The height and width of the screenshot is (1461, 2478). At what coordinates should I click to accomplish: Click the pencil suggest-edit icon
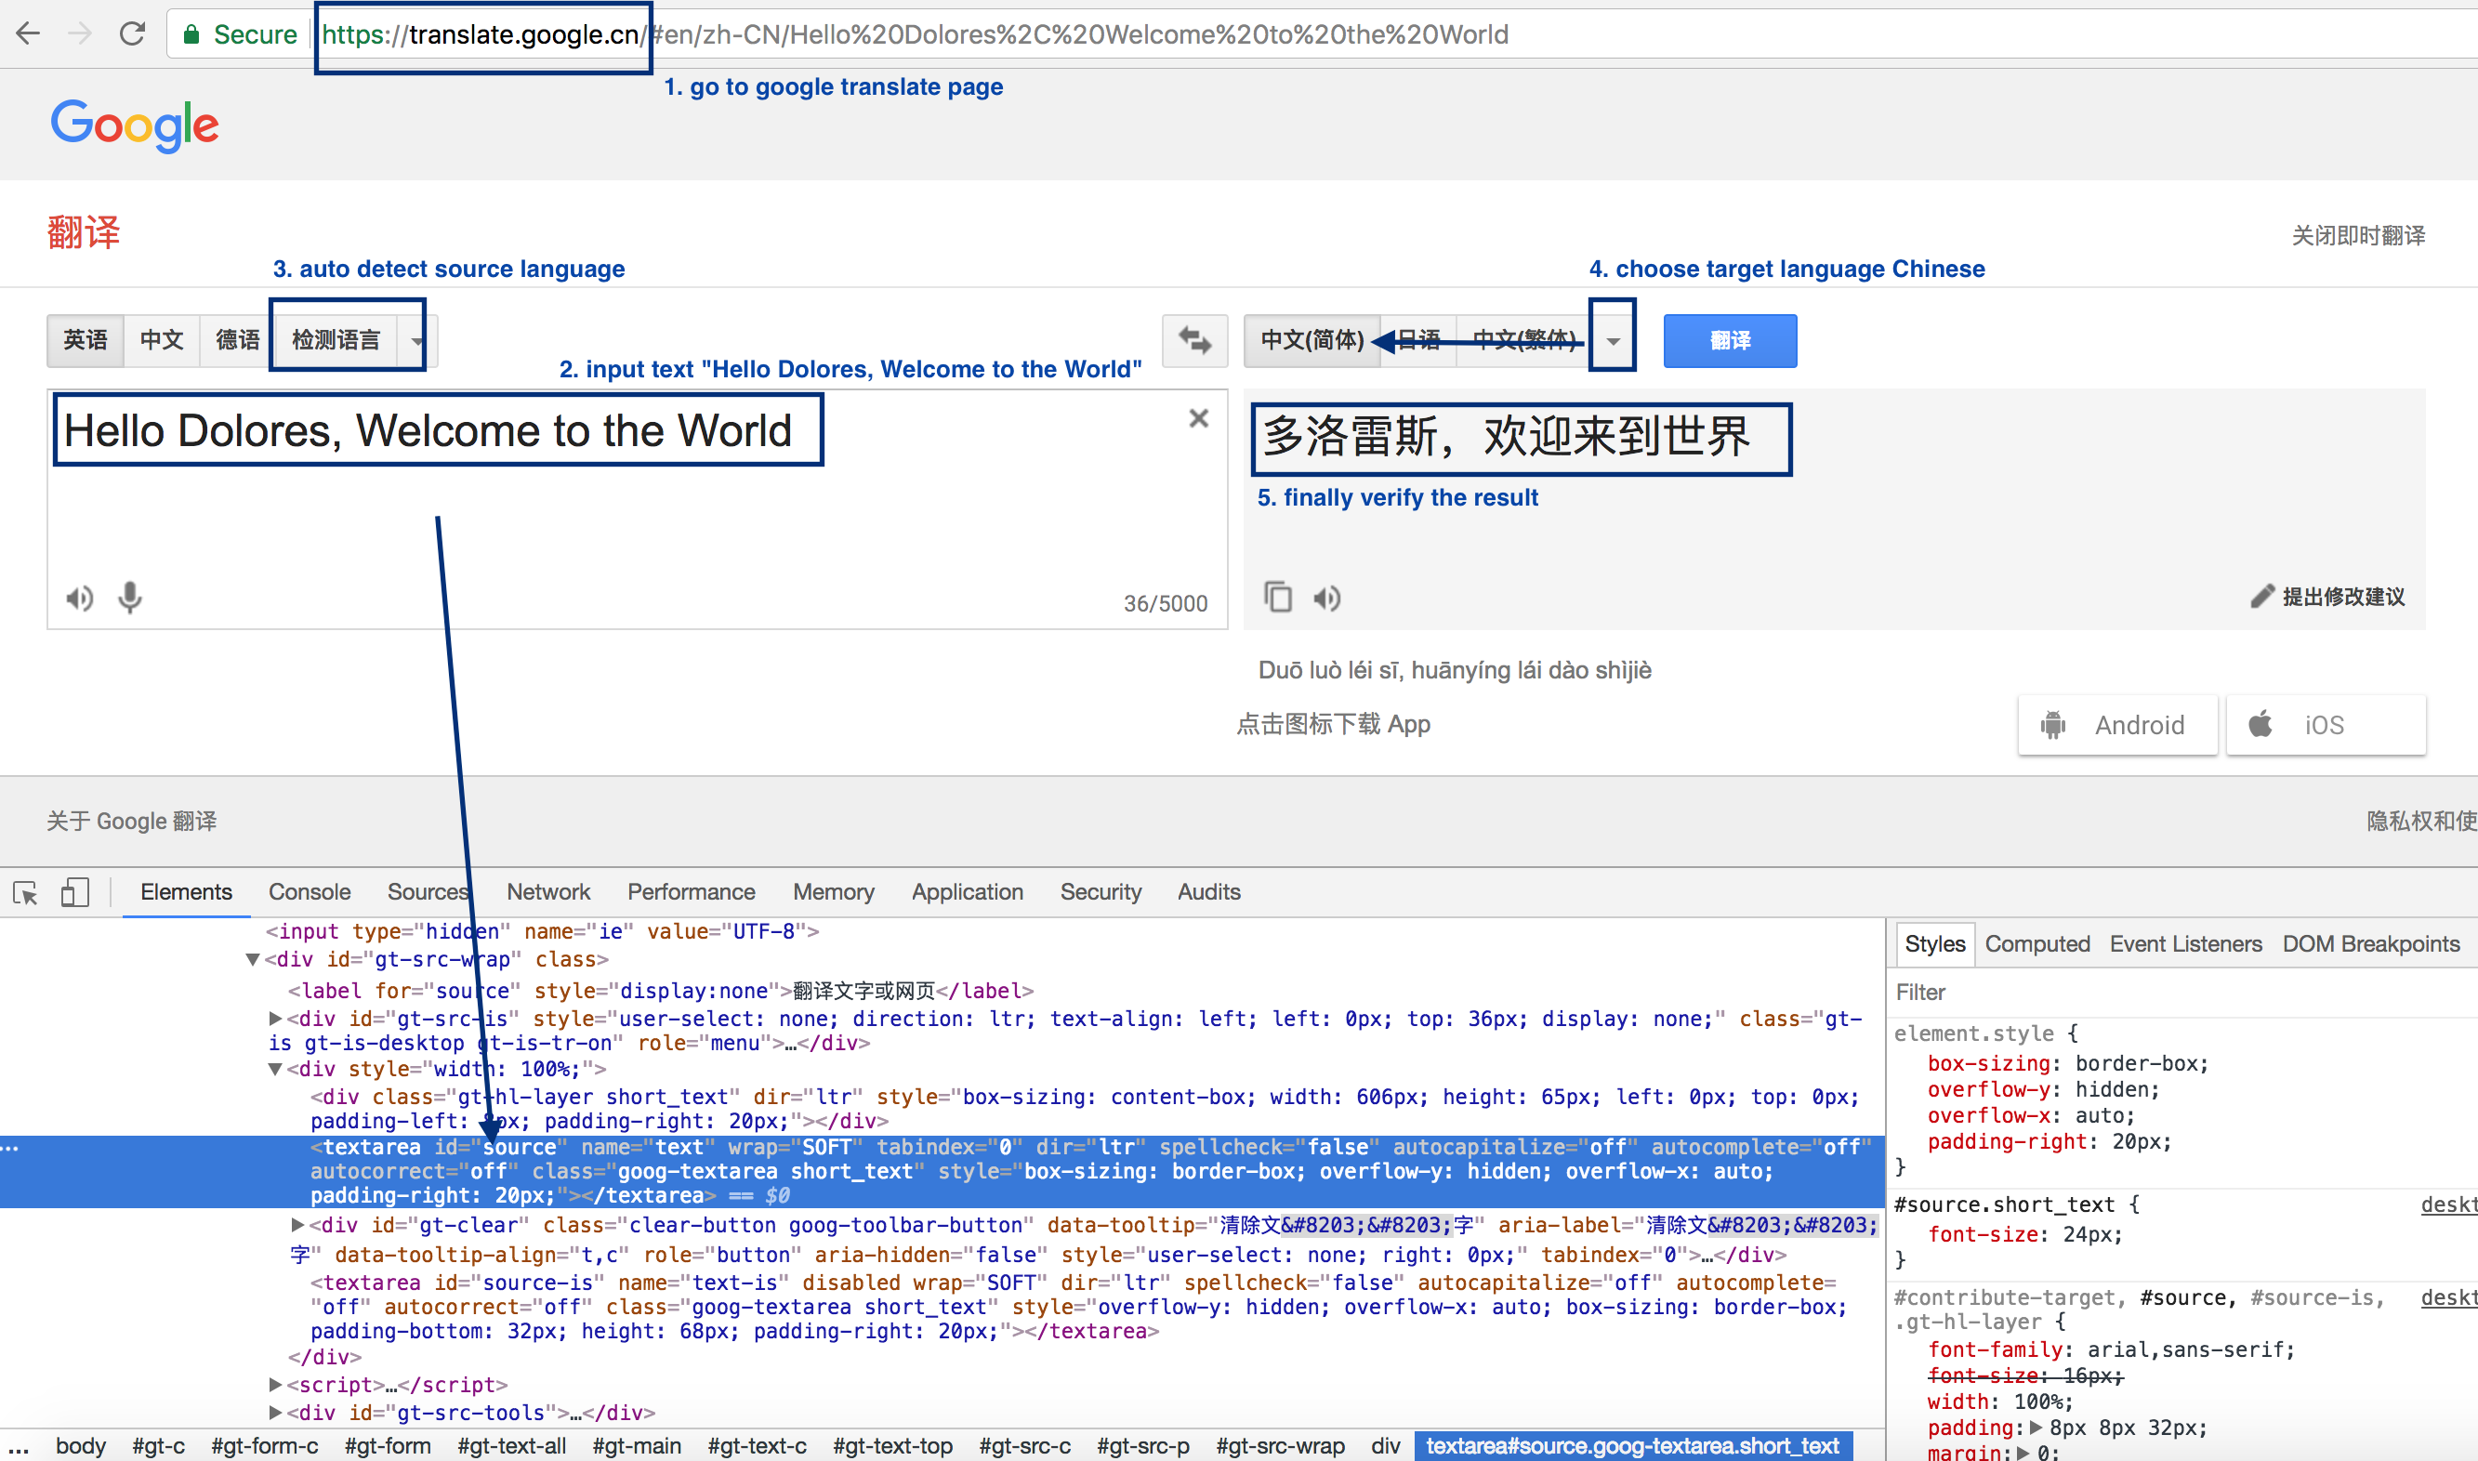click(2262, 597)
